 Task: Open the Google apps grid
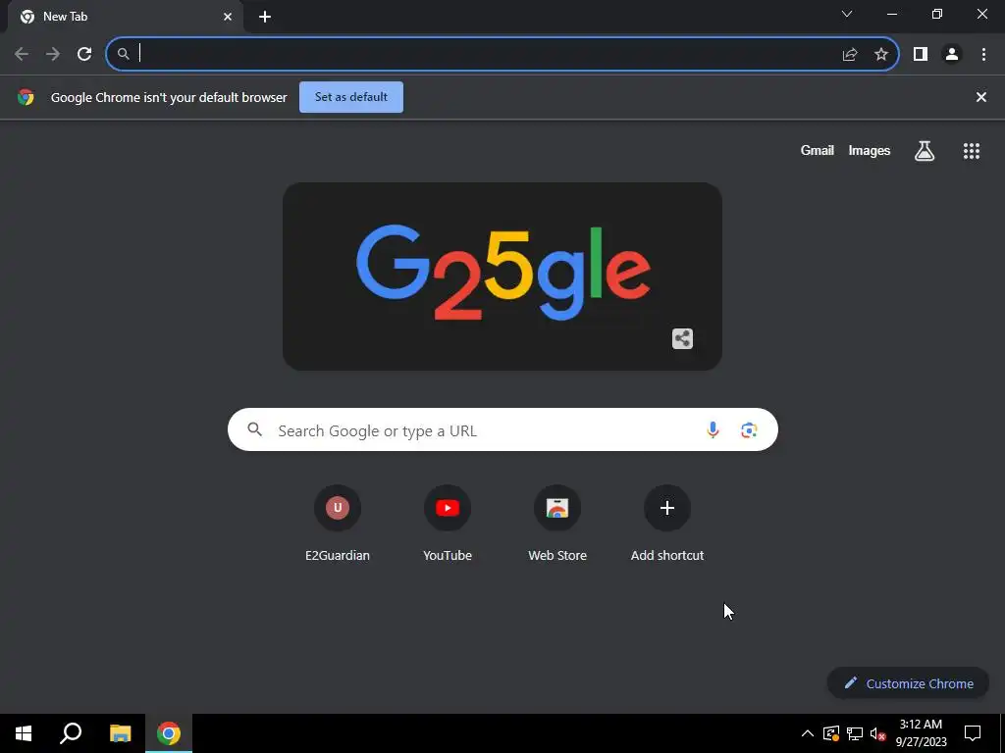coord(971,151)
